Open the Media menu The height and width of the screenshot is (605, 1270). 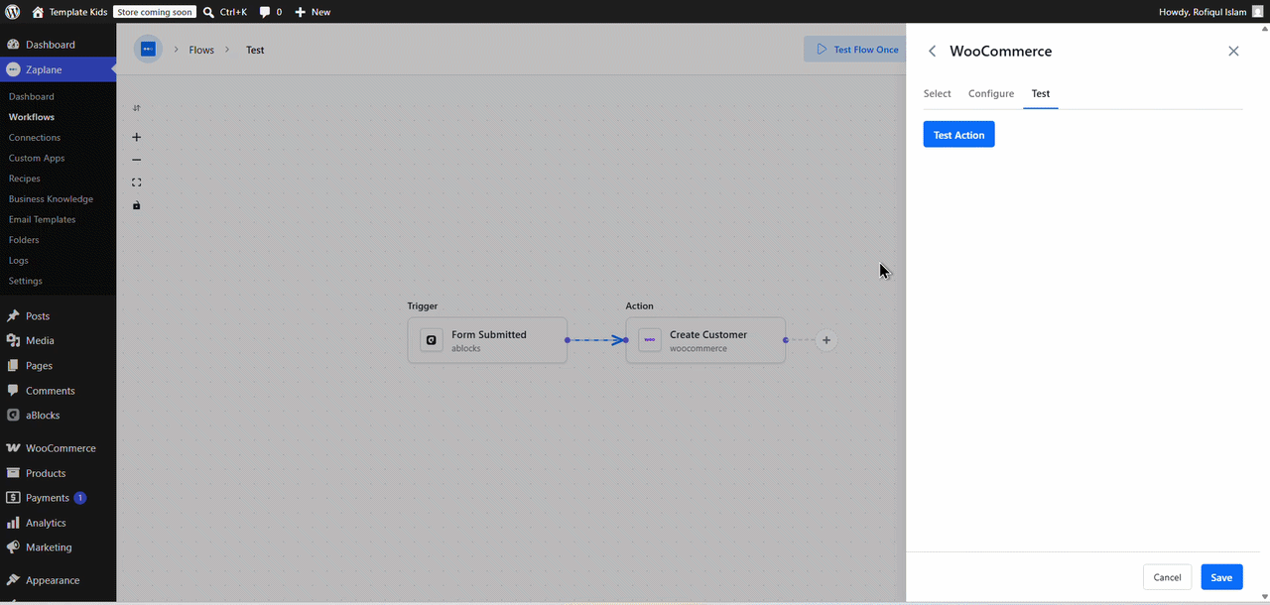pos(58,340)
